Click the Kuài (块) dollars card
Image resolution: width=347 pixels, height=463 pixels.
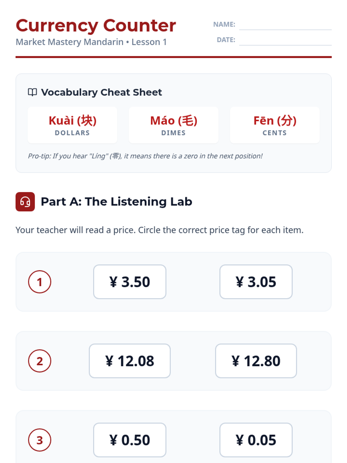[x=73, y=125]
